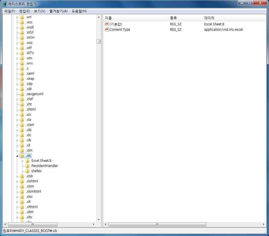Click the folder icon of .xls key
269x236 pixels.
click(x=22, y=156)
